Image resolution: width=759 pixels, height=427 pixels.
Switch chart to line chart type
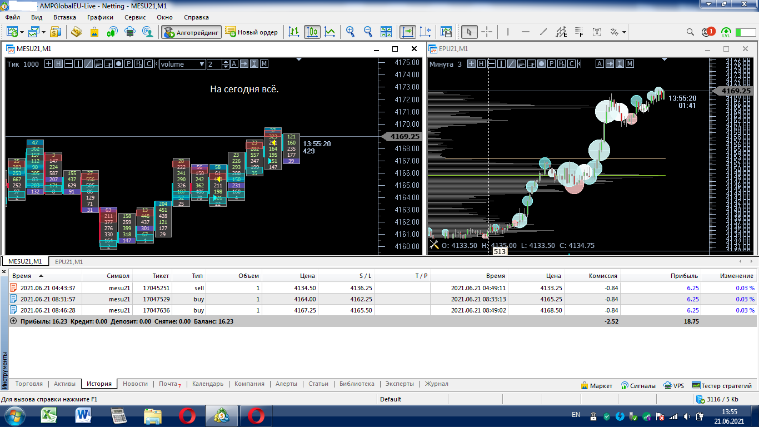(x=329, y=32)
